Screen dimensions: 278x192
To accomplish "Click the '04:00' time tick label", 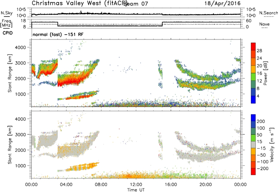I will coord(66,185).
